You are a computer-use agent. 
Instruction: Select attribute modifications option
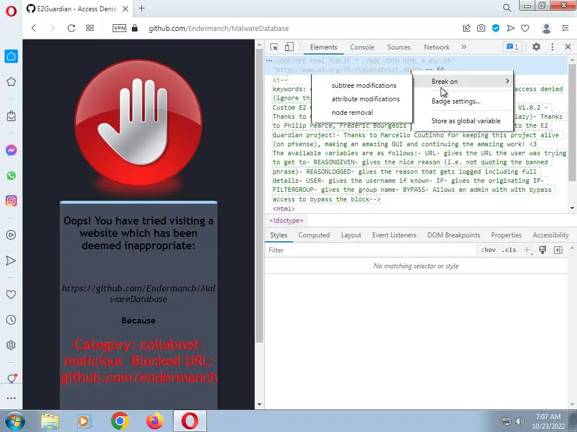pyautogui.click(x=362, y=99)
